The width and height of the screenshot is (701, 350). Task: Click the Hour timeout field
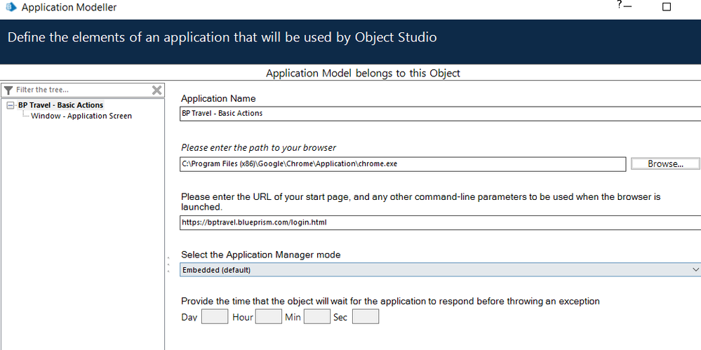click(269, 317)
